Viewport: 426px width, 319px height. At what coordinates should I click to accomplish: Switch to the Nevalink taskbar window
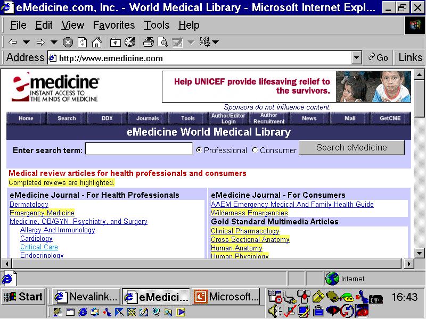(86, 297)
